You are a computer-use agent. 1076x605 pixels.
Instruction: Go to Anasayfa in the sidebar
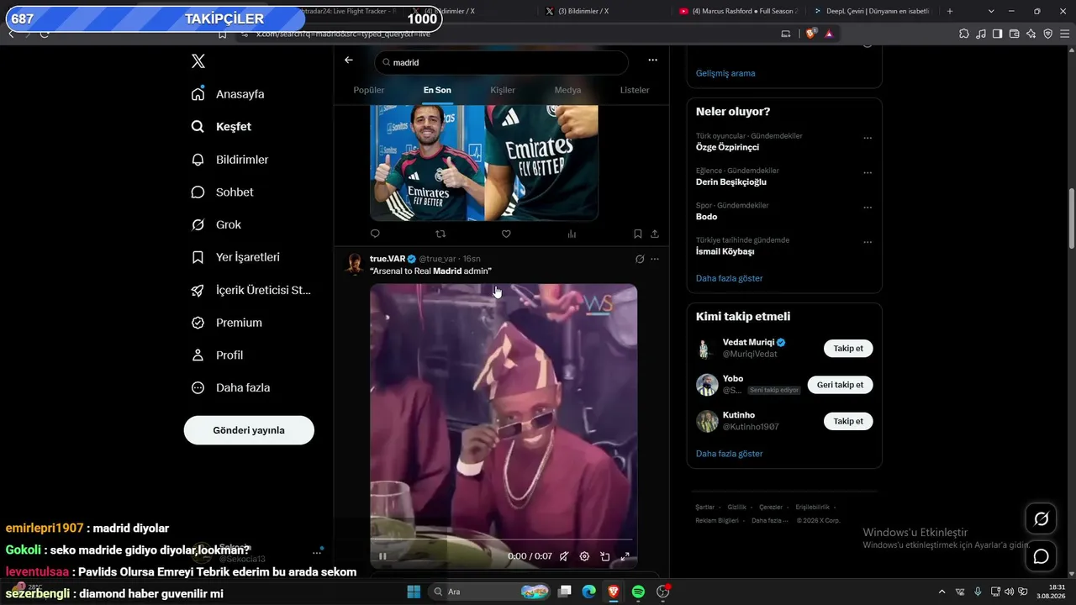(x=228, y=94)
